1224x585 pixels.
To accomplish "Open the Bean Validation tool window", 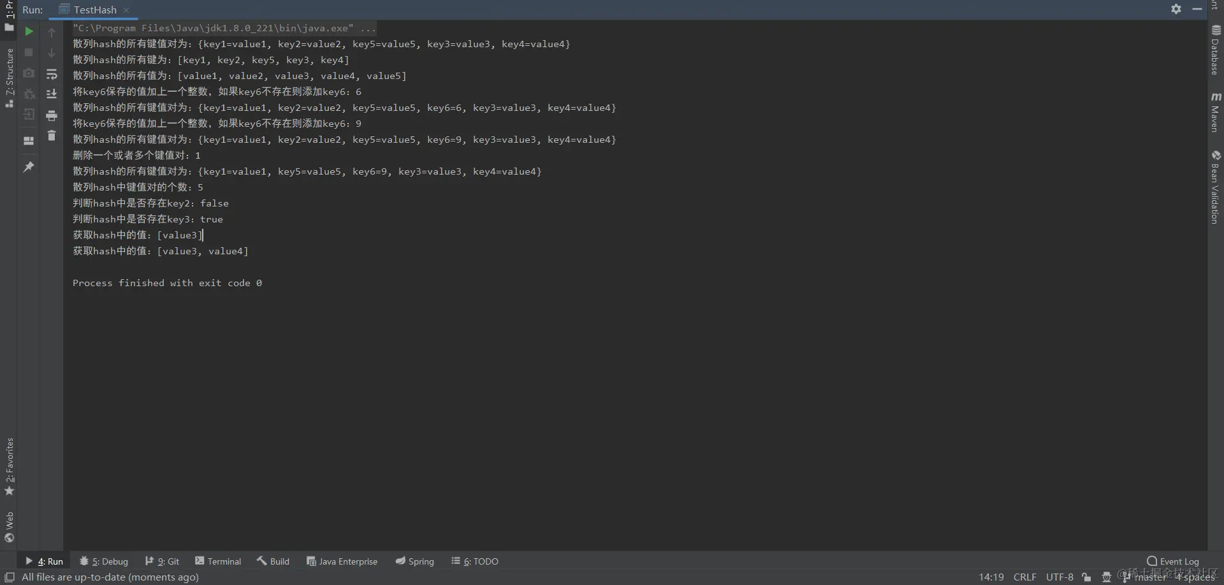I will click(x=1216, y=187).
